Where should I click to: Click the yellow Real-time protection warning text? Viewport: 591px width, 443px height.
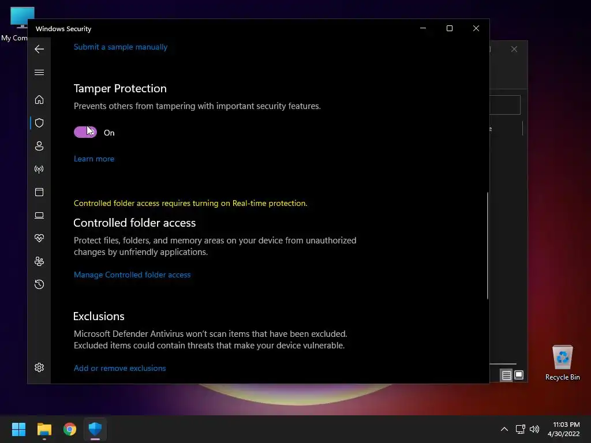[190, 204]
